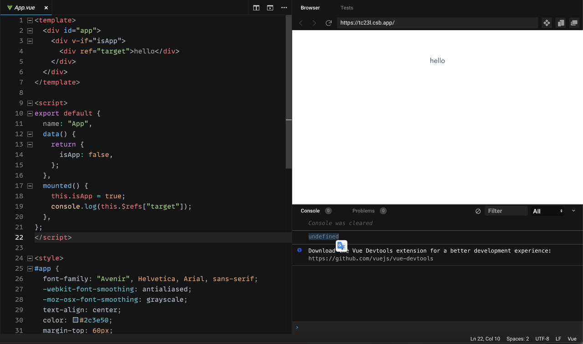Select the App.vue editor tab

pos(26,8)
